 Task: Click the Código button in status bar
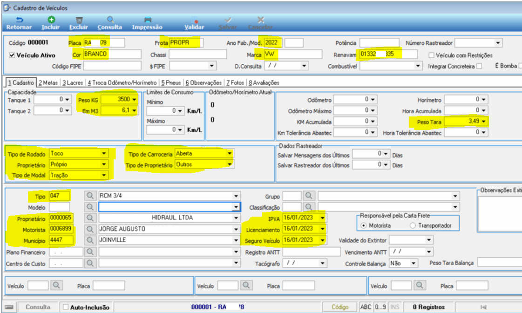pyautogui.click(x=340, y=307)
